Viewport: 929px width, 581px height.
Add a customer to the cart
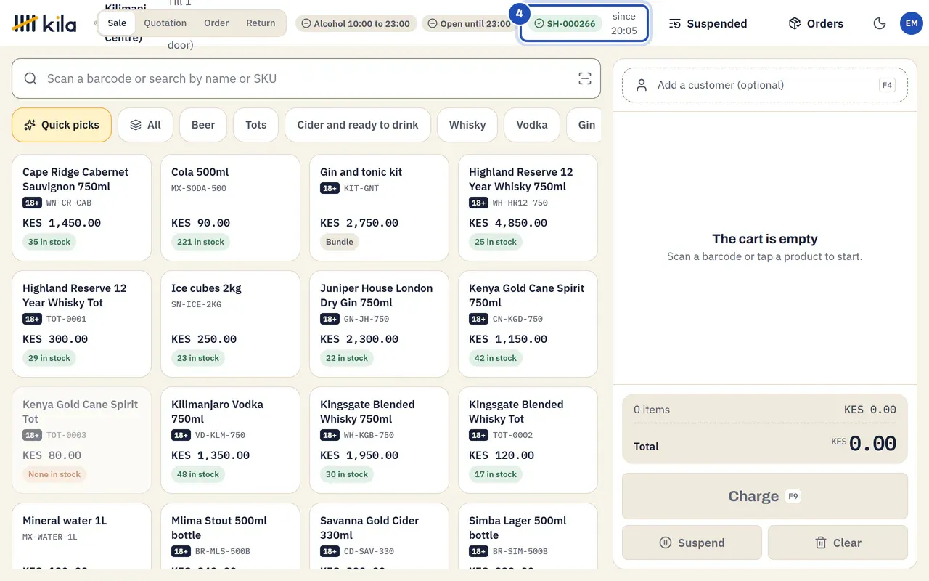(x=765, y=85)
